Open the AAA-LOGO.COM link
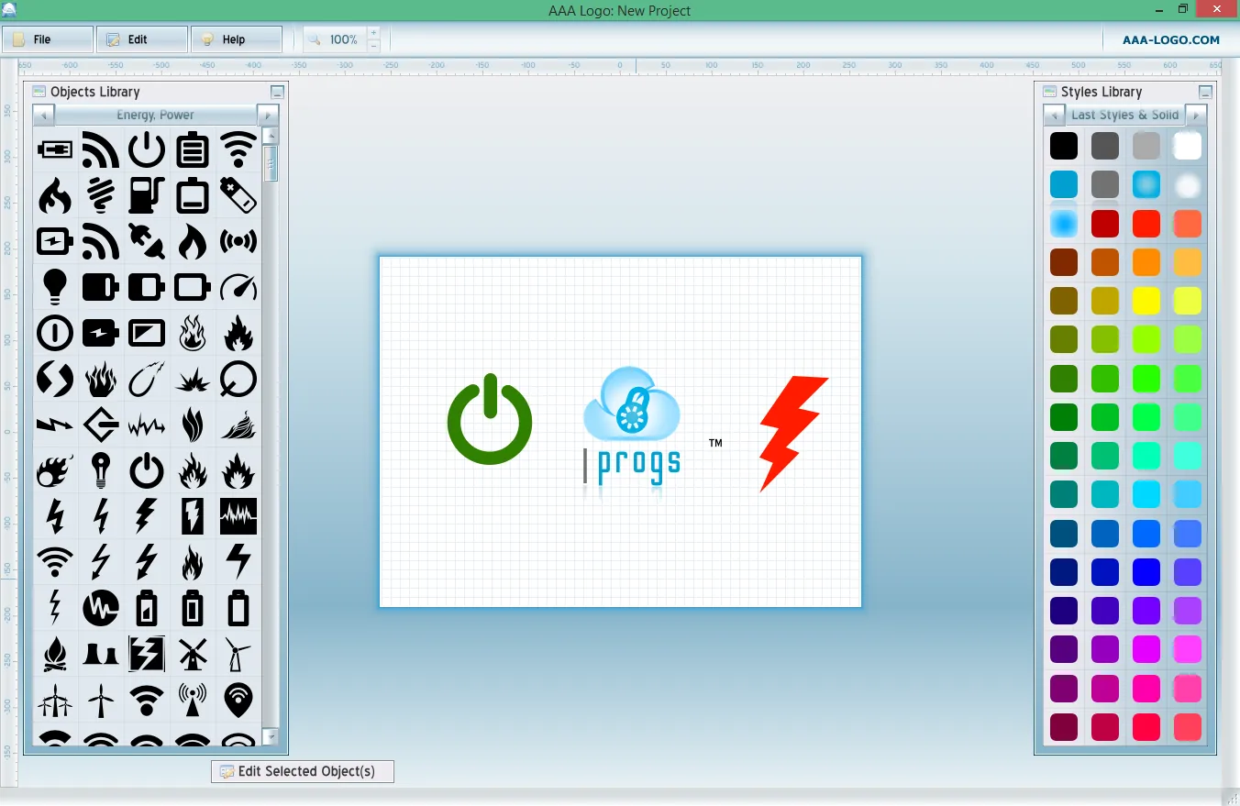 point(1171,39)
